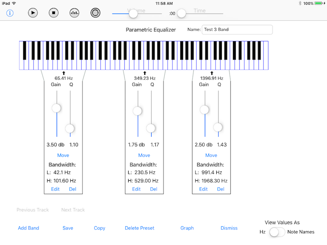
Task: Click the Time slider knob
Action: (x=182, y=14)
